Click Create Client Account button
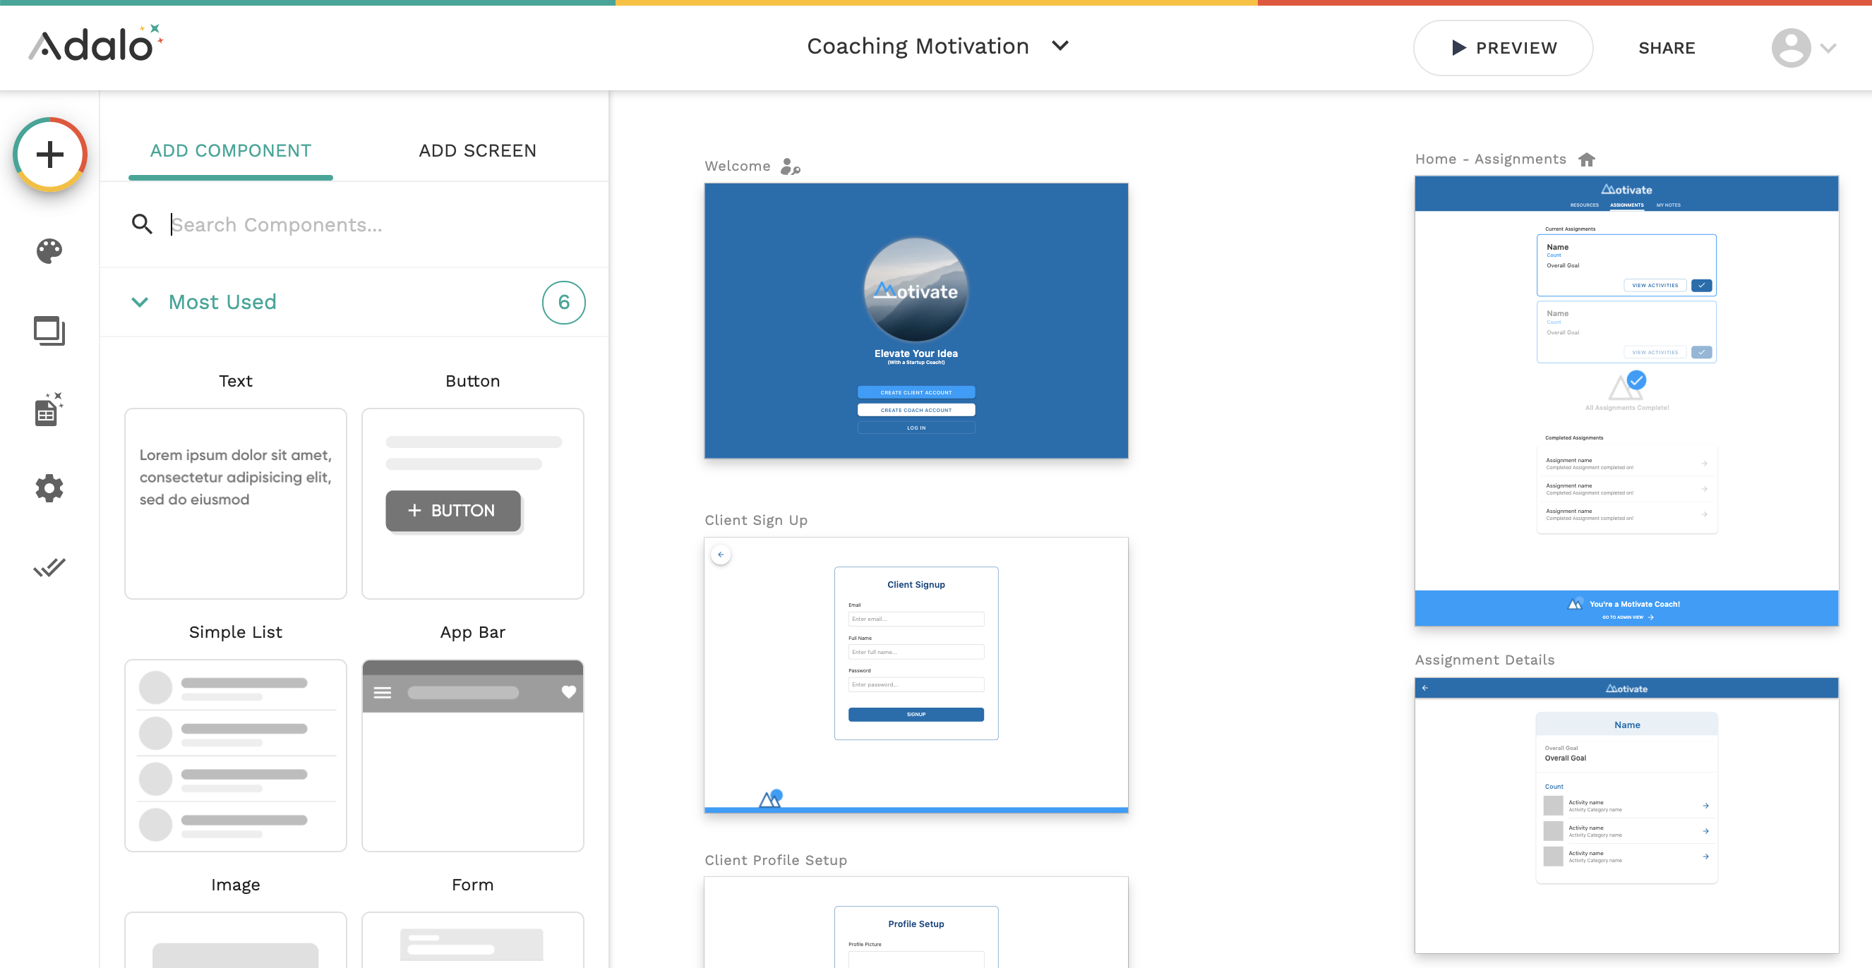 click(916, 392)
